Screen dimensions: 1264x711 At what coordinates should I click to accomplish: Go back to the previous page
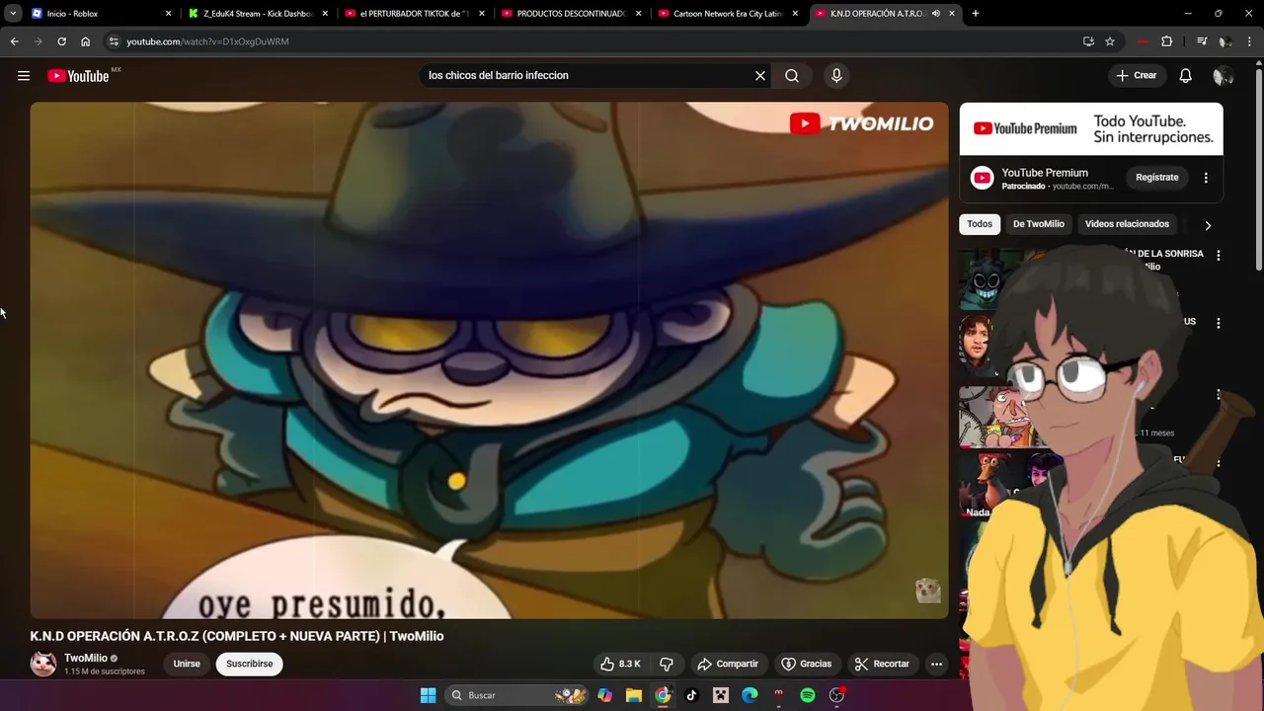pos(14,41)
